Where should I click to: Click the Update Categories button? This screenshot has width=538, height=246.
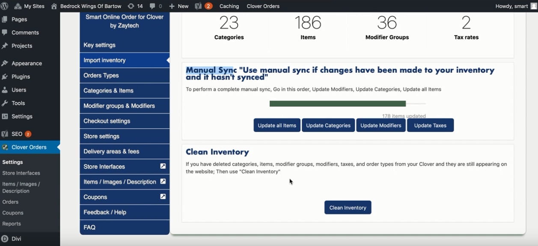point(328,125)
